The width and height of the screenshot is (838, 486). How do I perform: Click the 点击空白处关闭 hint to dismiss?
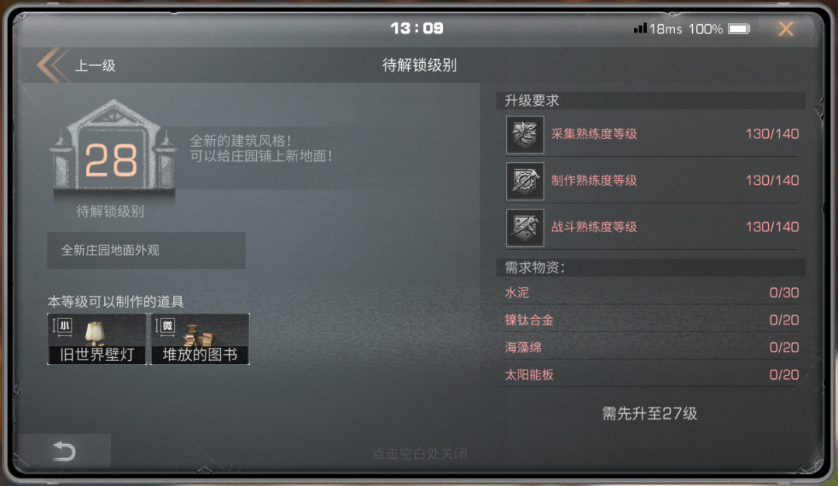[420, 454]
